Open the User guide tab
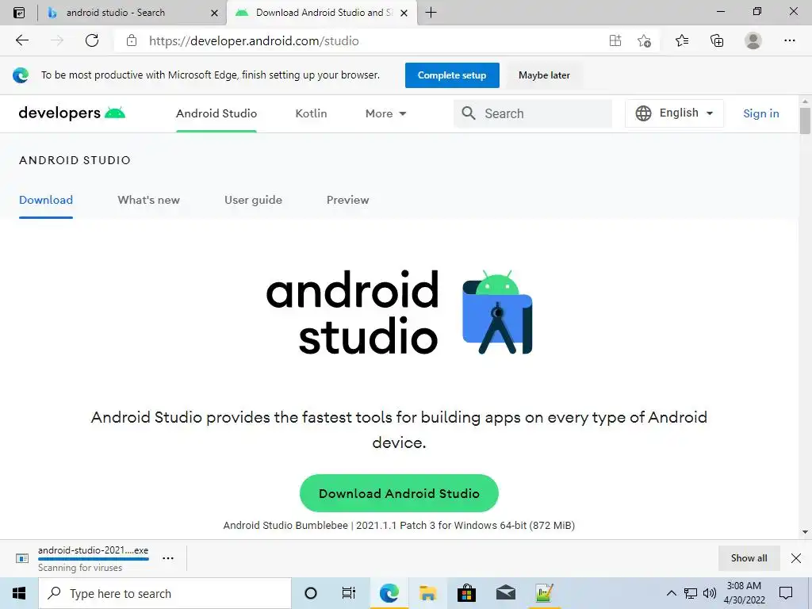The height and width of the screenshot is (609, 812). [x=253, y=200]
